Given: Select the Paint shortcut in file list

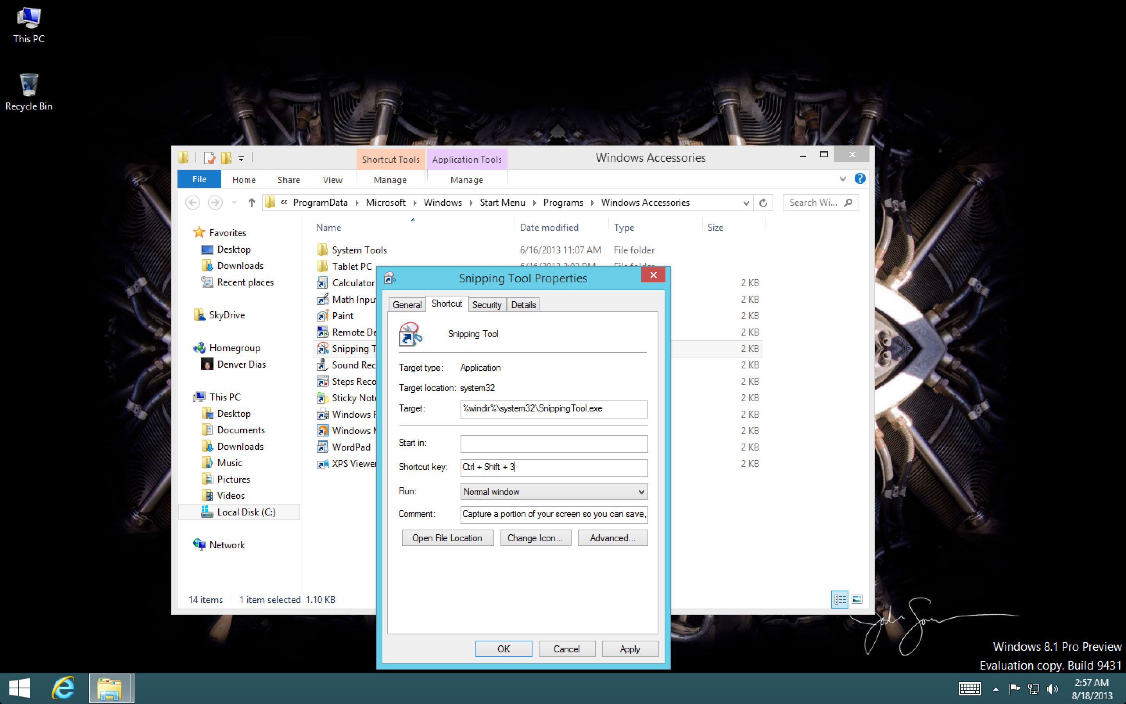Looking at the screenshot, I should click(335, 316).
